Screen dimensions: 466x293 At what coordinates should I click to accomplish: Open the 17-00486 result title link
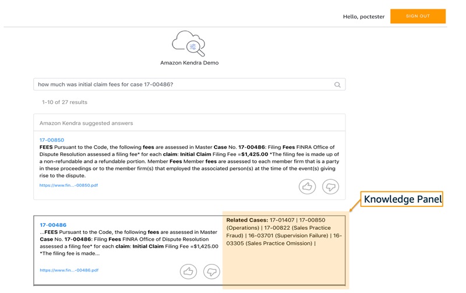[x=53, y=225]
